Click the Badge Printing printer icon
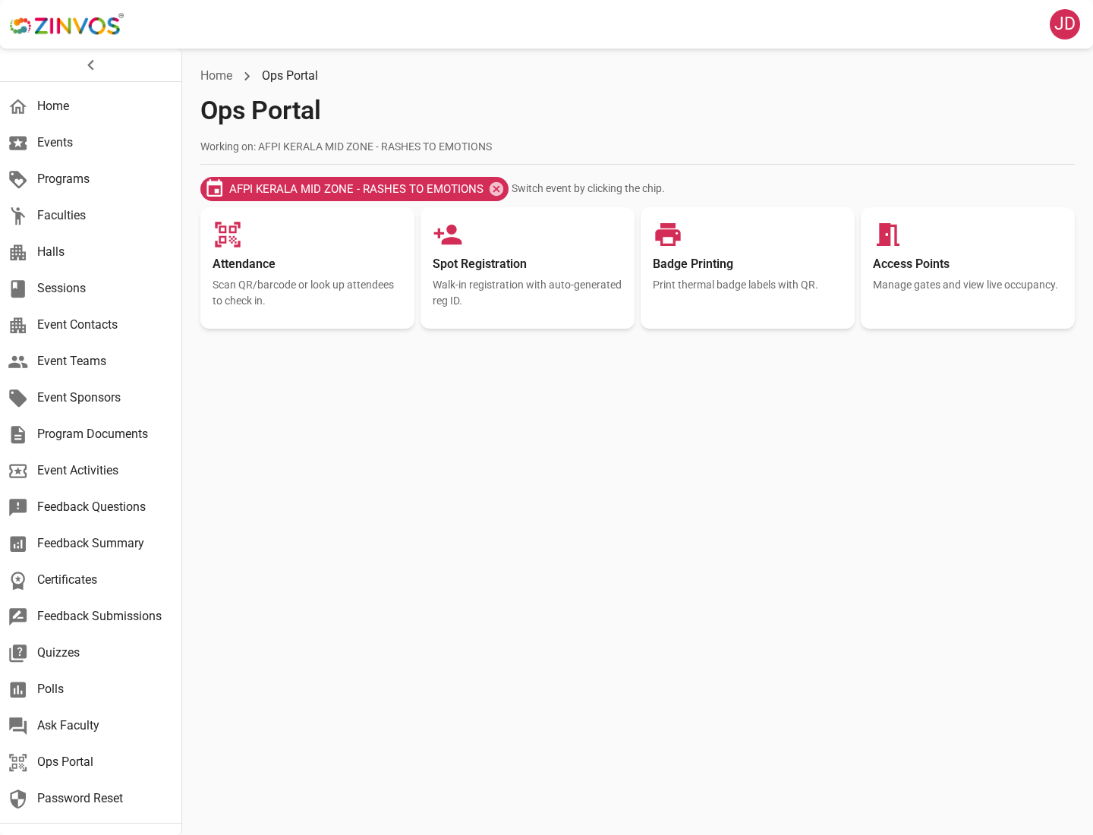The height and width of the screenshot is (835, 1093). 668,235
